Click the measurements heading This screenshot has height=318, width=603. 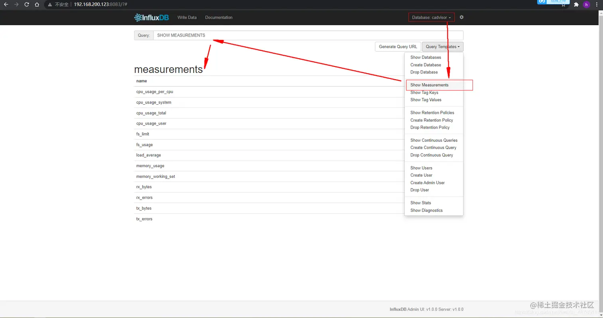[168, 69]
